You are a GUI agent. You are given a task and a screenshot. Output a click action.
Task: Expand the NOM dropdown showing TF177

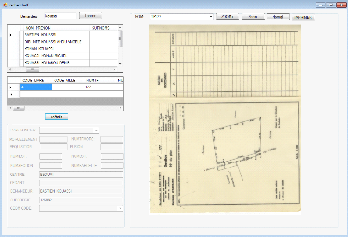(x=211, y=17)
